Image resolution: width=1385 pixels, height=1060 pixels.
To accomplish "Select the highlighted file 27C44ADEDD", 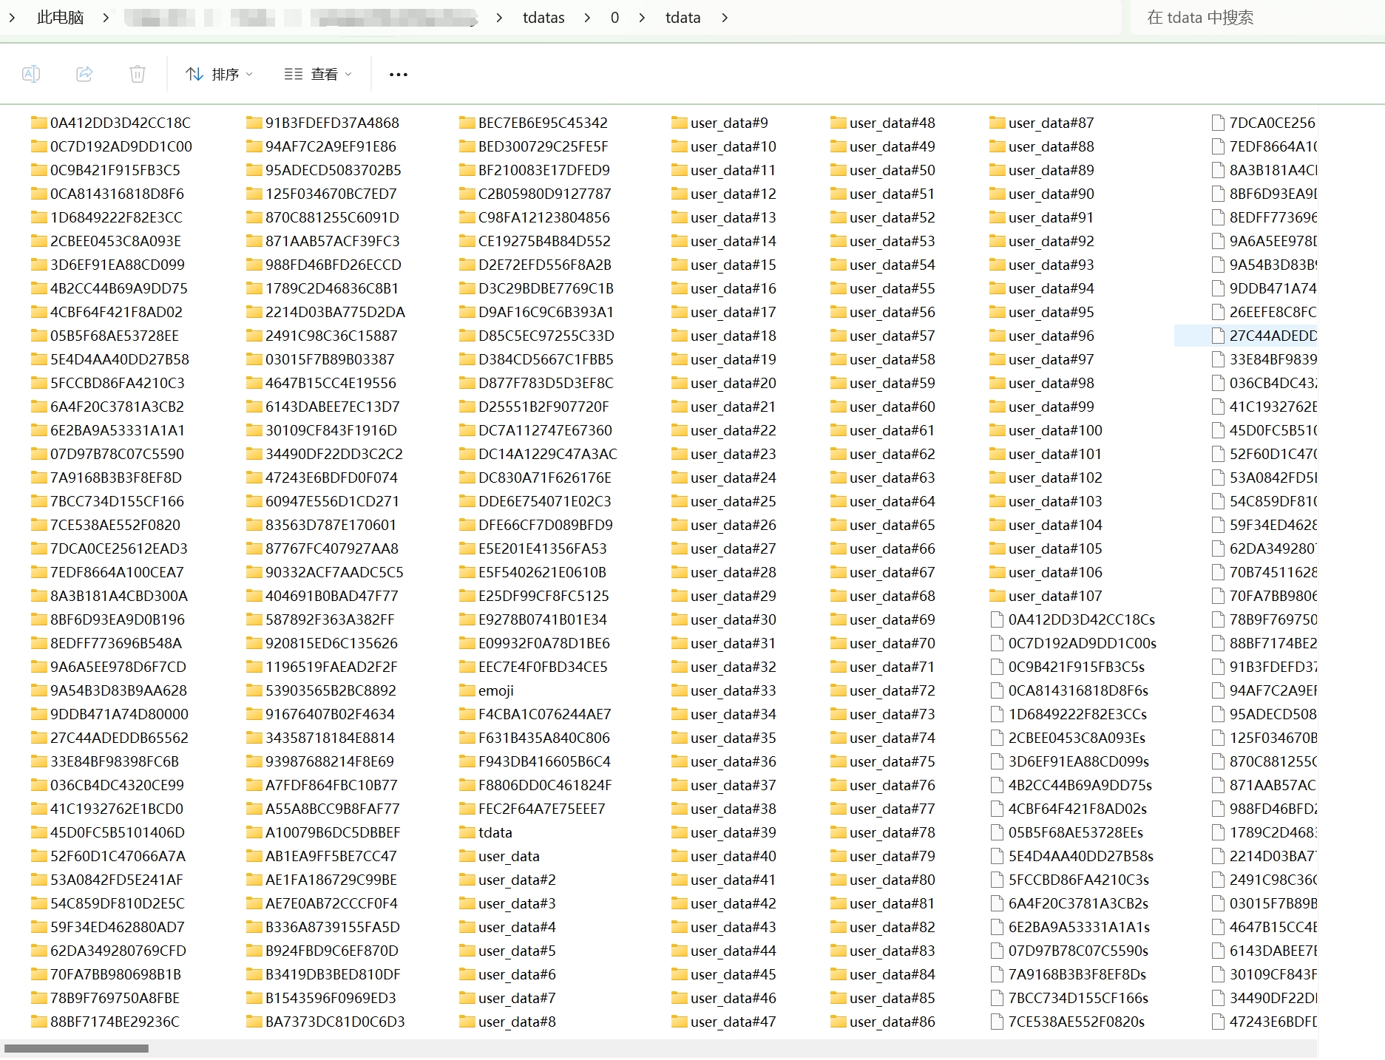I will 1272,336.
